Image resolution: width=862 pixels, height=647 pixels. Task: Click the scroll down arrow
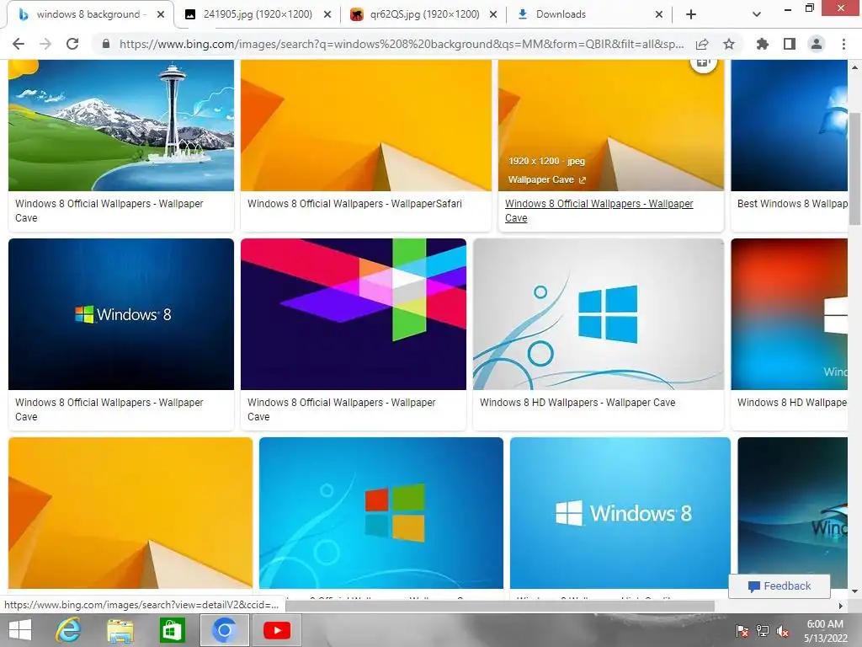[854, 591]
